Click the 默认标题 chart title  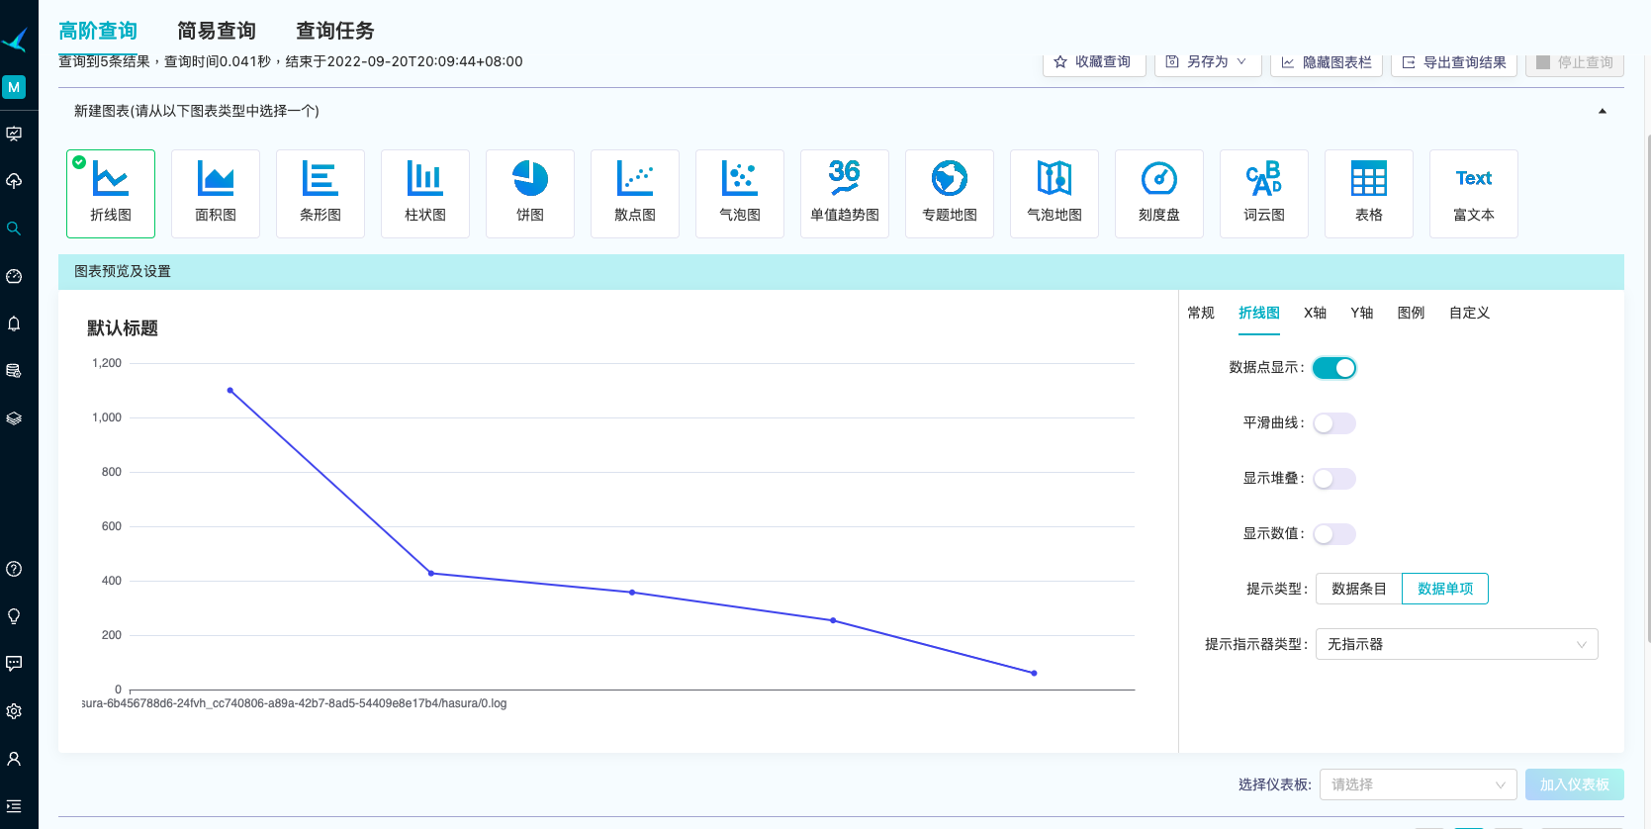[123, 328]
